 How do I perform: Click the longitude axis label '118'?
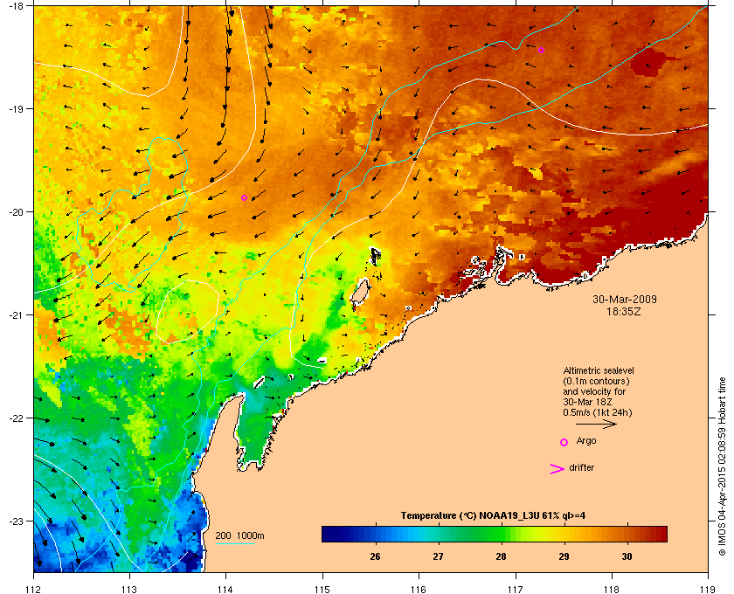(x=612, y=590)
